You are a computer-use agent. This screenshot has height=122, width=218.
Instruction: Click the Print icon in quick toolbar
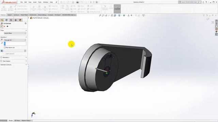point(77,2)
